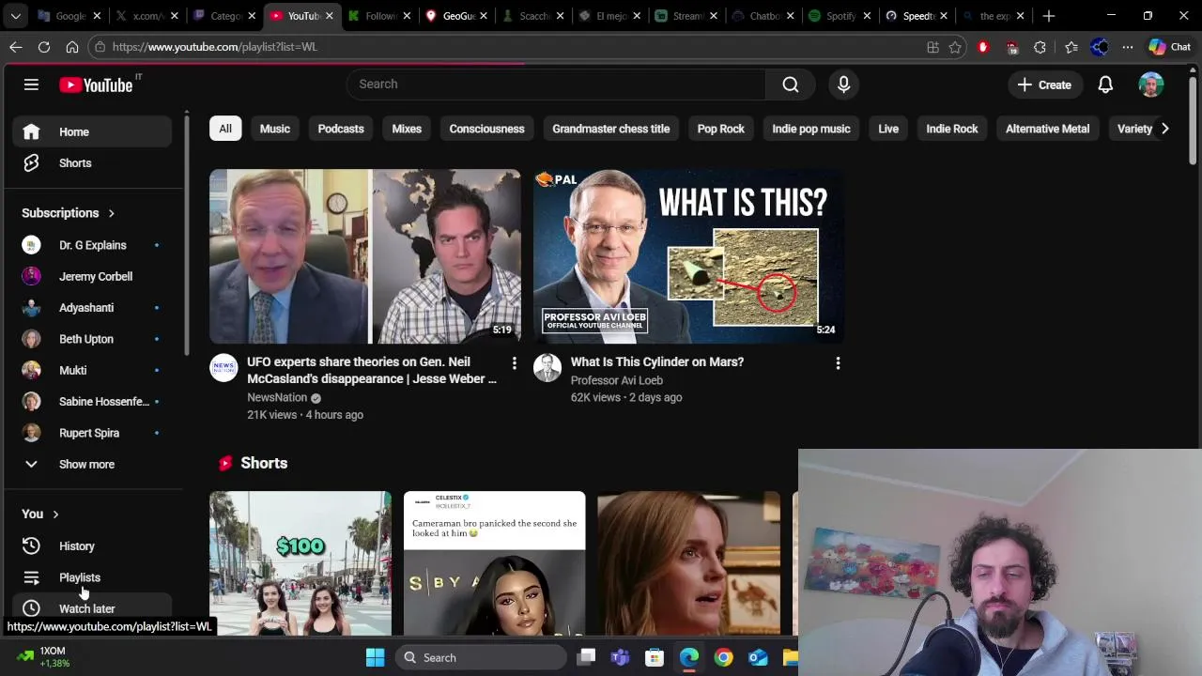
Task: Open Watch later in the sidebar
Action: (x=92, y=608)
